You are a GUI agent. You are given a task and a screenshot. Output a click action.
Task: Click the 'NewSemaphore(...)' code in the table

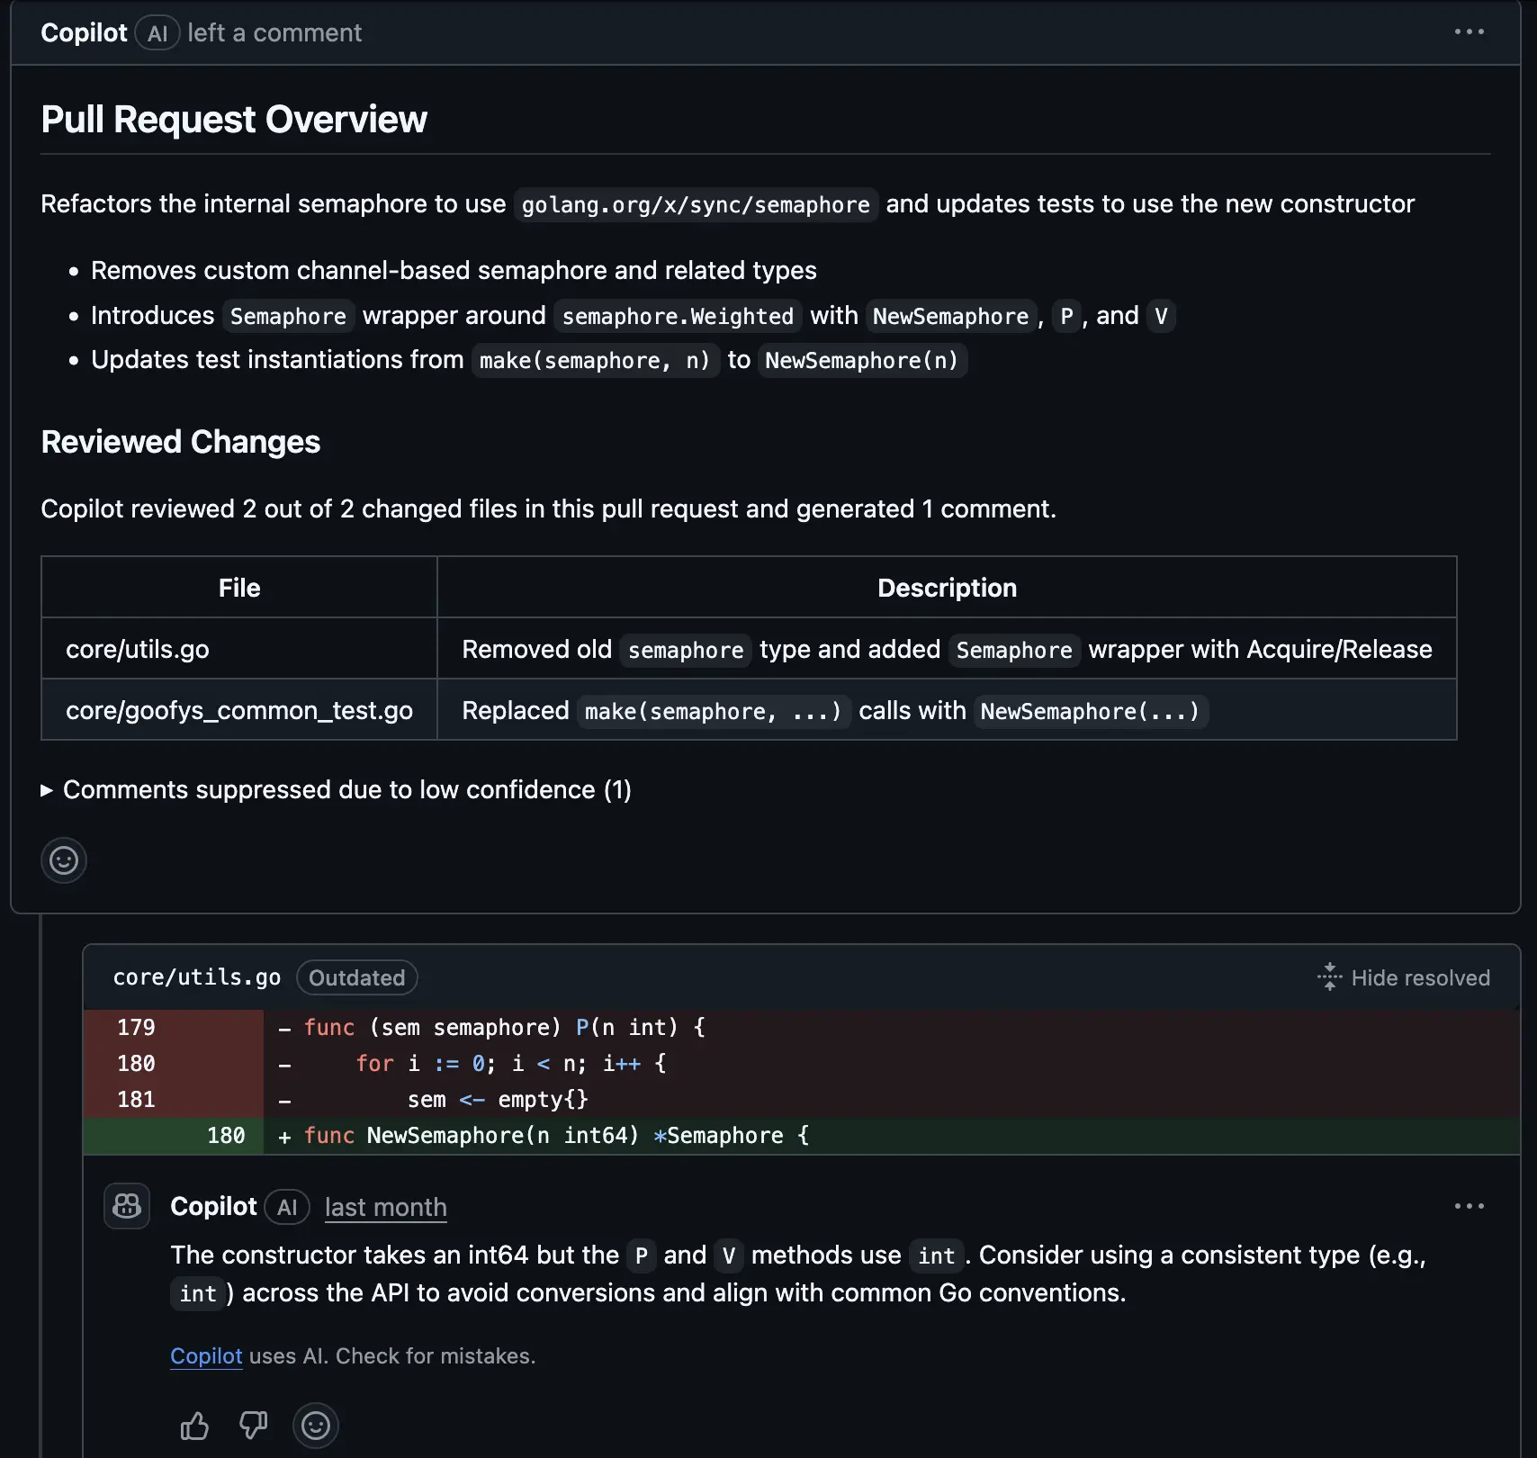1090,711
